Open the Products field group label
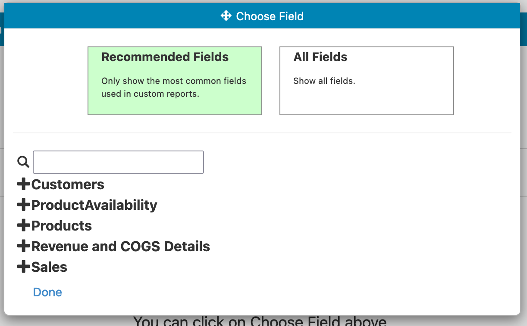The height and width of the screenshot is (326, 527). (x=62, y=226)
